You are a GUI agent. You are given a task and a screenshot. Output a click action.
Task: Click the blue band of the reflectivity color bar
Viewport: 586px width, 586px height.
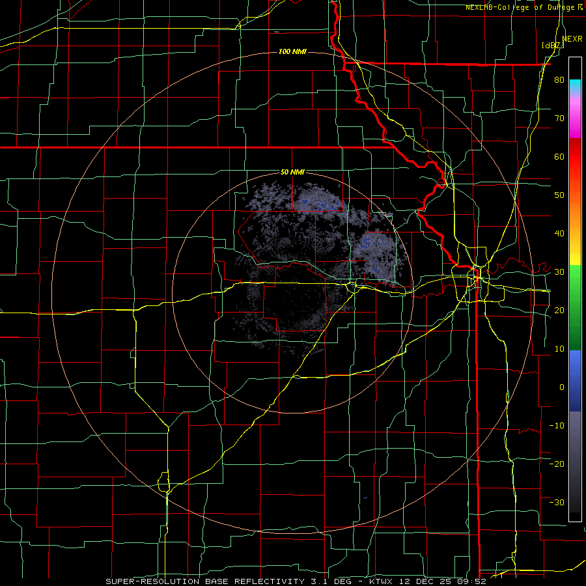point(575,380)
